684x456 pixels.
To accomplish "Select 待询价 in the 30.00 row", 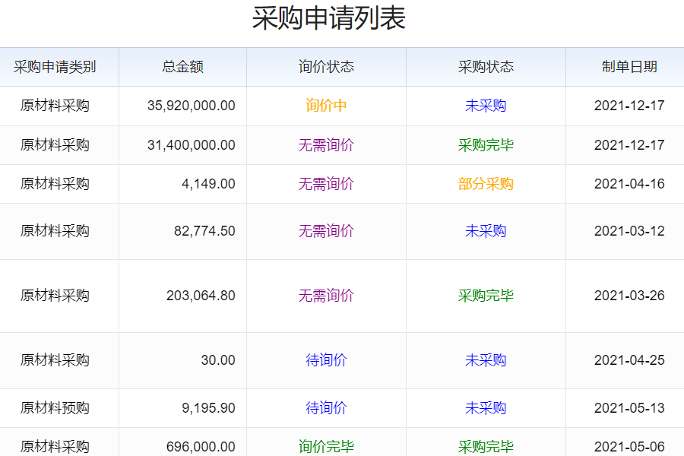I will point(326,360).
